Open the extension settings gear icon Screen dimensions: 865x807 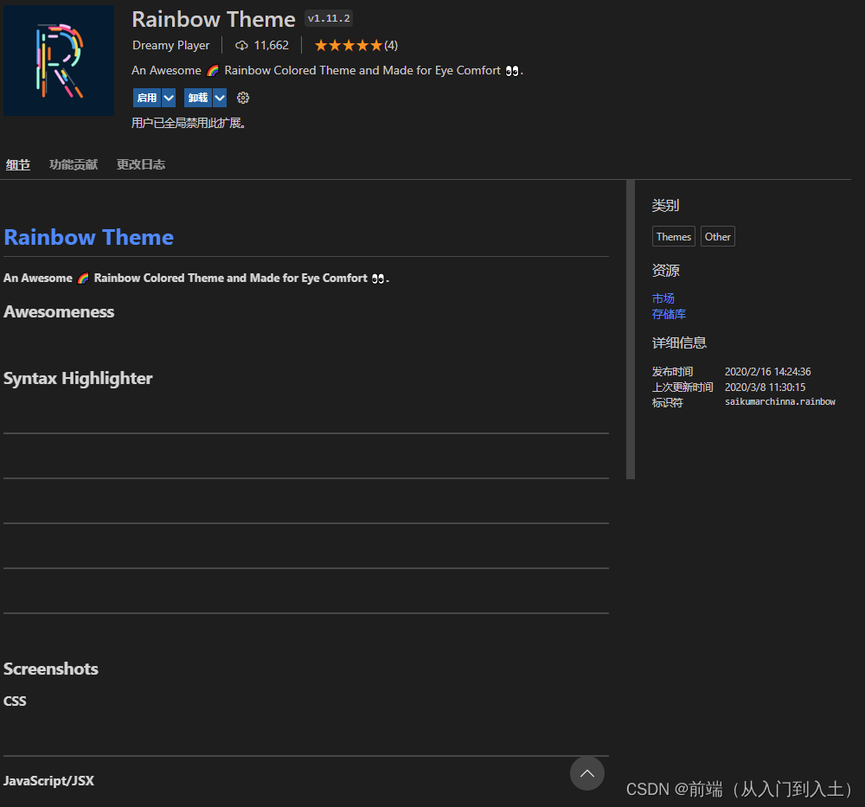pos(243,99)
